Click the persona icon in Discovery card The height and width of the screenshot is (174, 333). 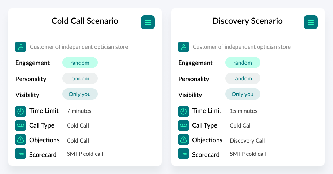(x=183, y=47)
